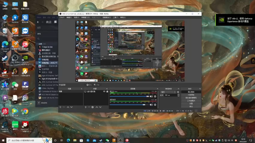The image size is (255, 143).
Task: Open OBS Studio desktop shortcut
Action: click(15, 59)
